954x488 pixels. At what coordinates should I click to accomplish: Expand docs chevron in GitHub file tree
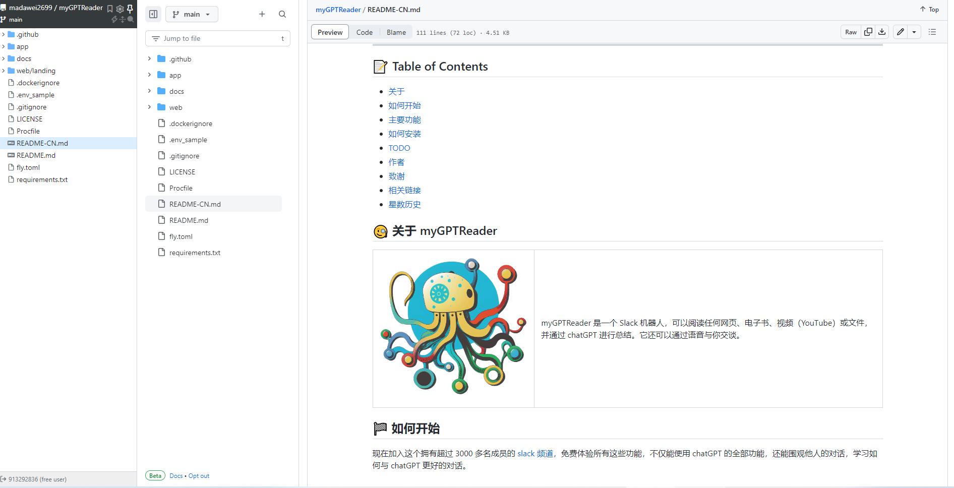tap(149, 91)
